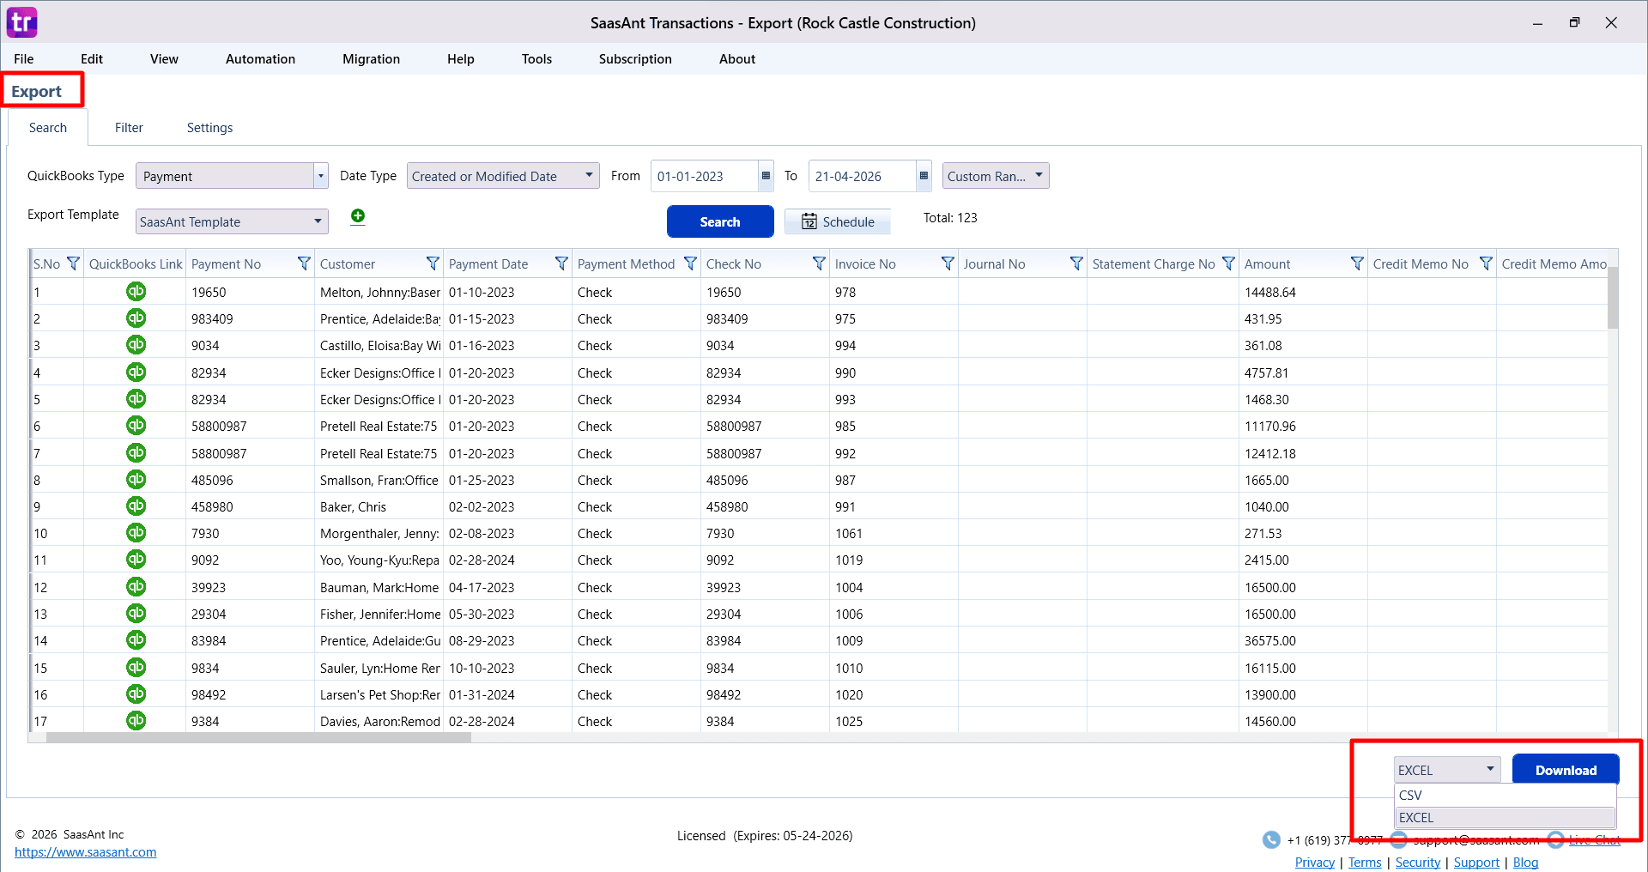The height and width of the screenshot is (872, 1648).
Task: Select the Search tab
Action: [48, 127]
